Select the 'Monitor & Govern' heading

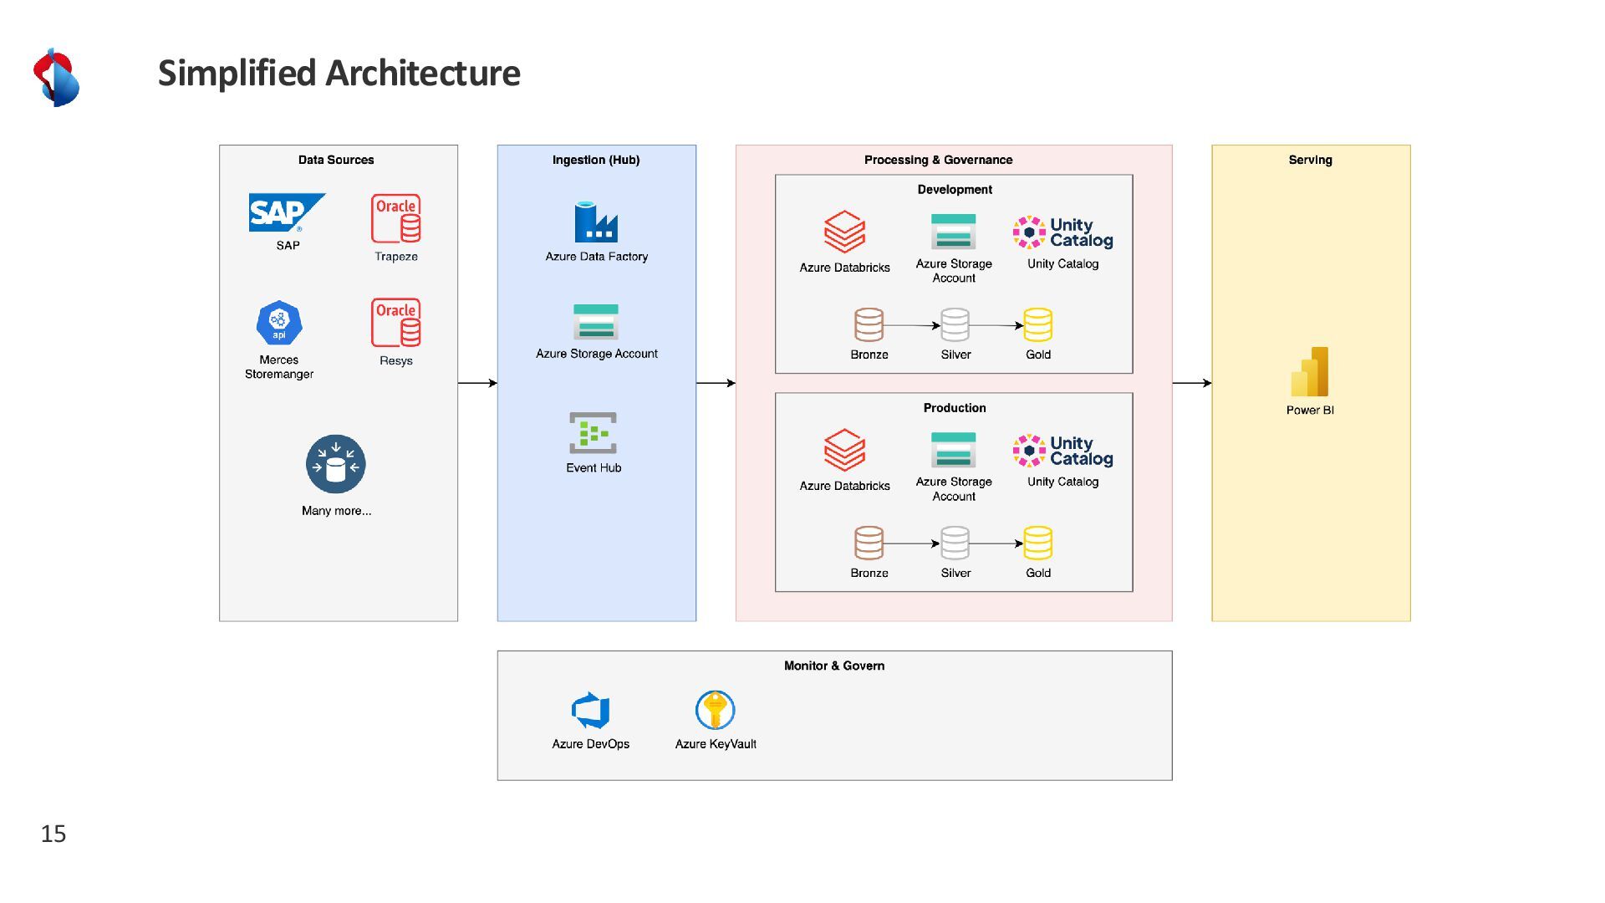point(834,666)
